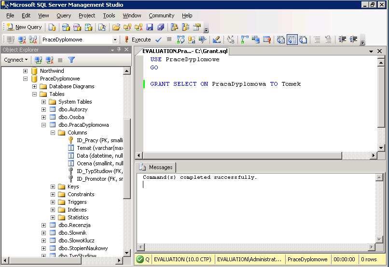Collapse the Columns folder
The image size is (389, 267).
[53, 133]
